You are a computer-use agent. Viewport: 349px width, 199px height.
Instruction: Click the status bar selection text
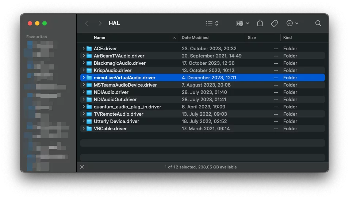[x=200, y=167]
